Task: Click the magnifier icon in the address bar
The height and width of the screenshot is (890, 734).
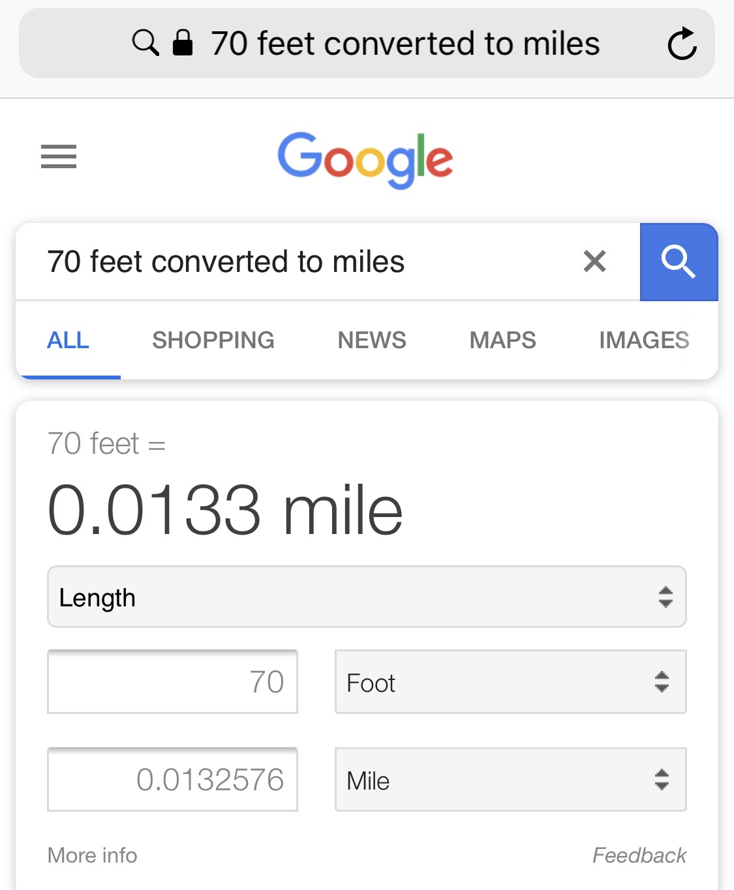Action: [145, 43]
